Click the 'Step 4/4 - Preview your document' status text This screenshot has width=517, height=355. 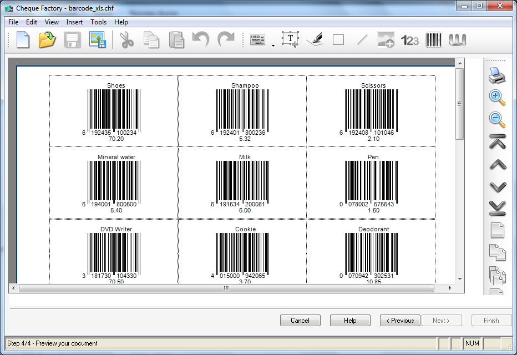pyautogui.click(x=53, y=343)
